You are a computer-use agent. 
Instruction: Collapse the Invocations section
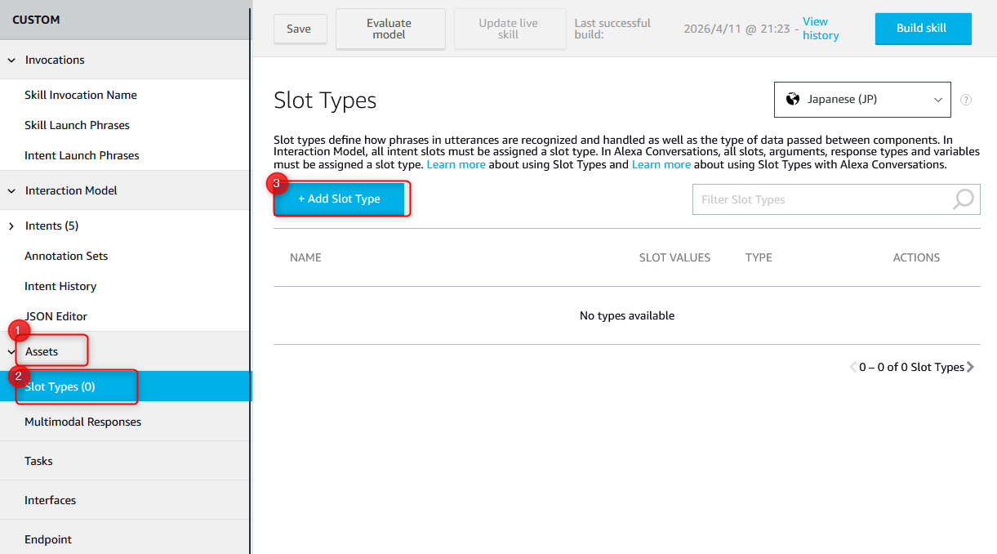click(x=12, y=60)
